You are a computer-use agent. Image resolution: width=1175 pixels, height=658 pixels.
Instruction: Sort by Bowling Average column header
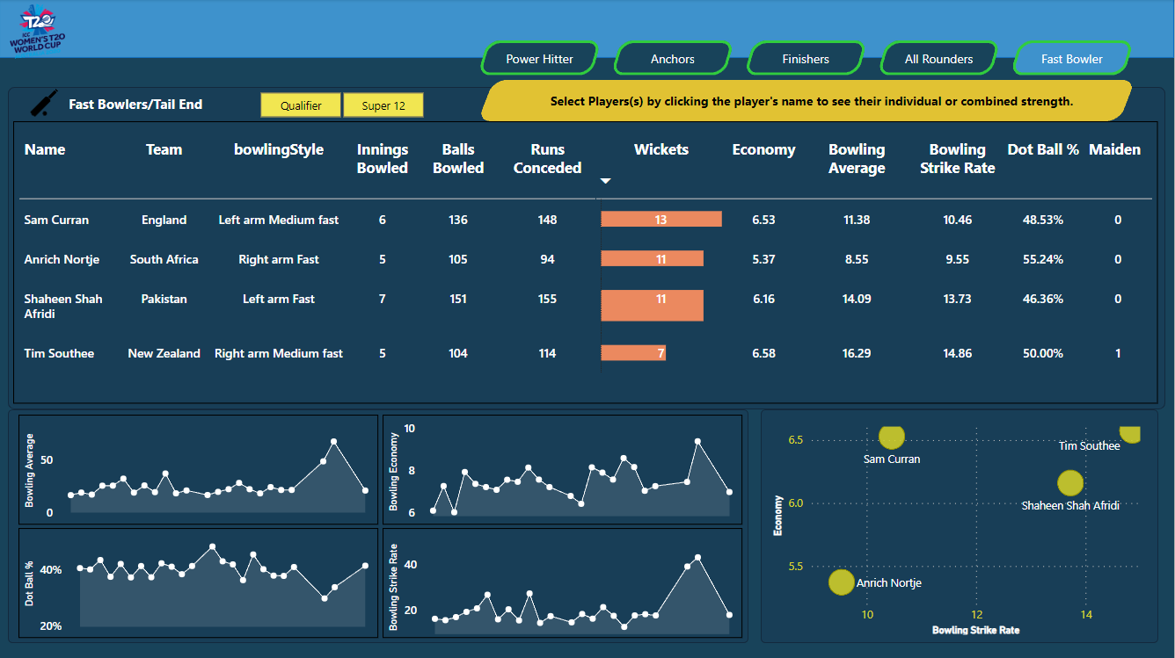click(857, 158)
